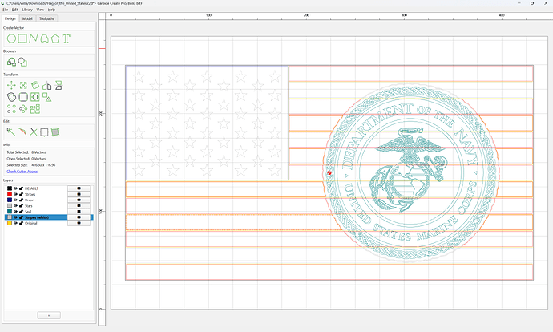Click the Check Cutter Access link
The image size is (553, 332).
pos(22,172)
